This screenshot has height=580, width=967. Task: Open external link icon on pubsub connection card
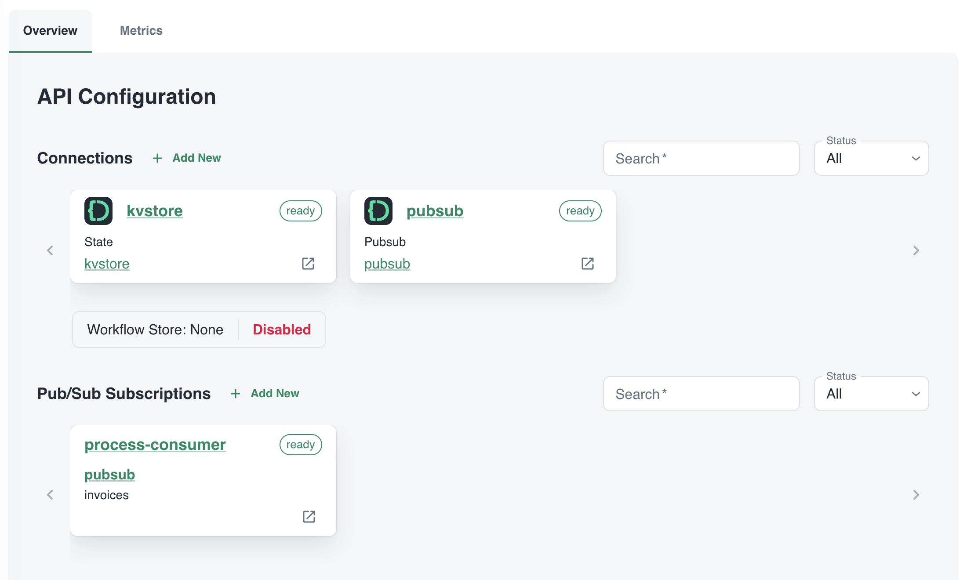click(x=588, y=264)
